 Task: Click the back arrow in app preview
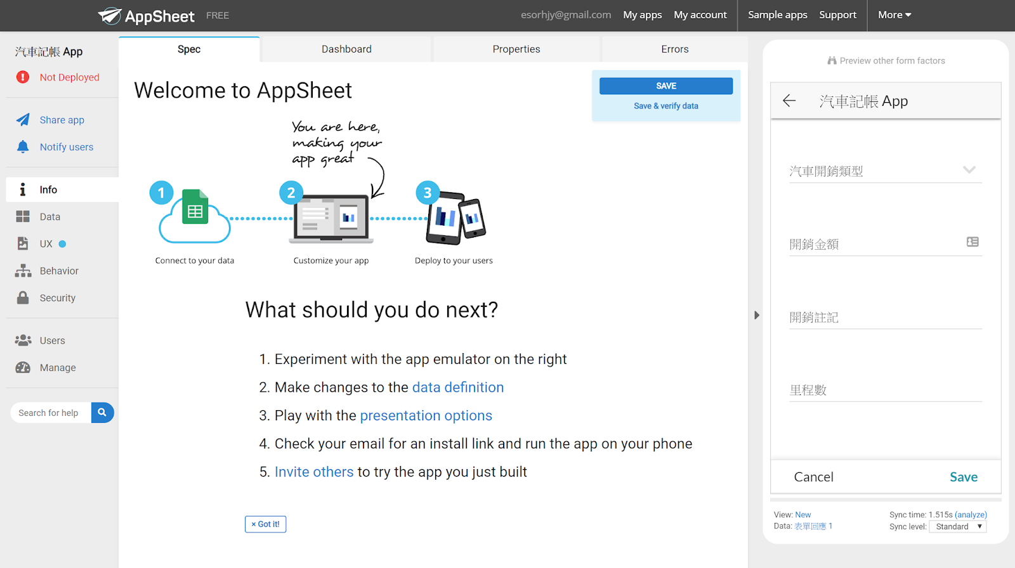(x=789, y=101)
